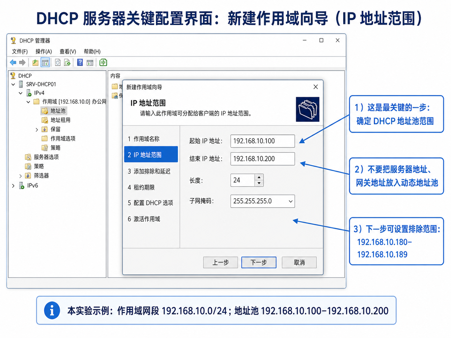451x338 pixels.
Task: Click the 保留 node icon
Action: pos(45,129)
